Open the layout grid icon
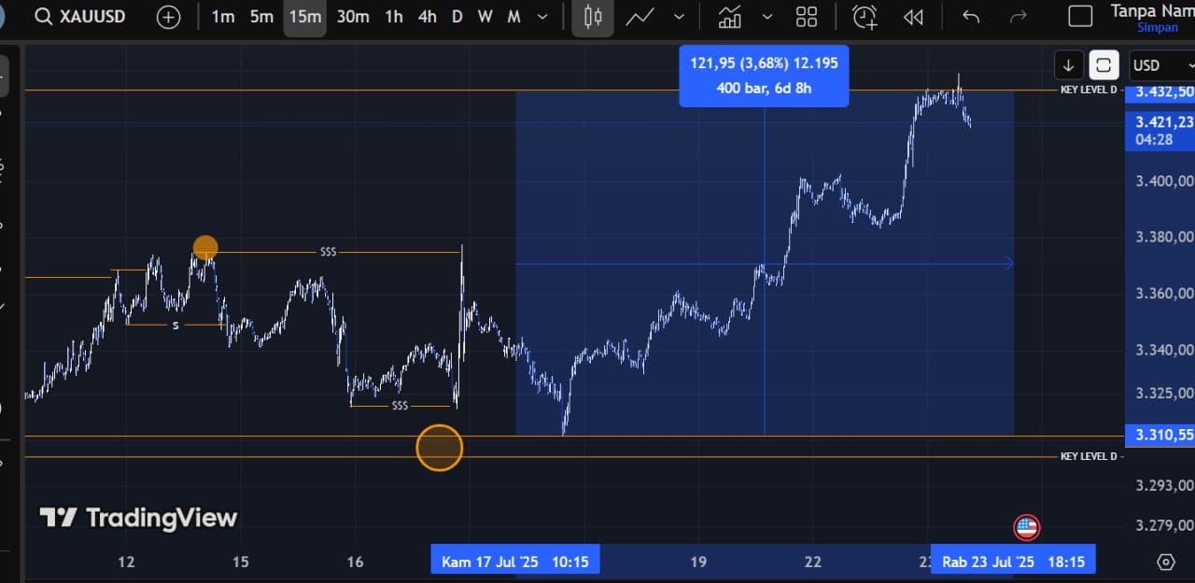Viewport: 1195px width, 583px height. pyautogui.click(x=807, y=17)
